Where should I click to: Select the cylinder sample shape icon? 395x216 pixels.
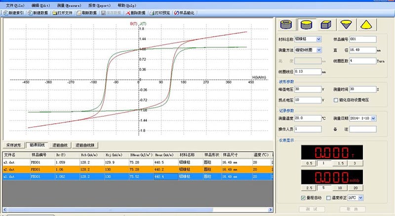tap(306, 25)
